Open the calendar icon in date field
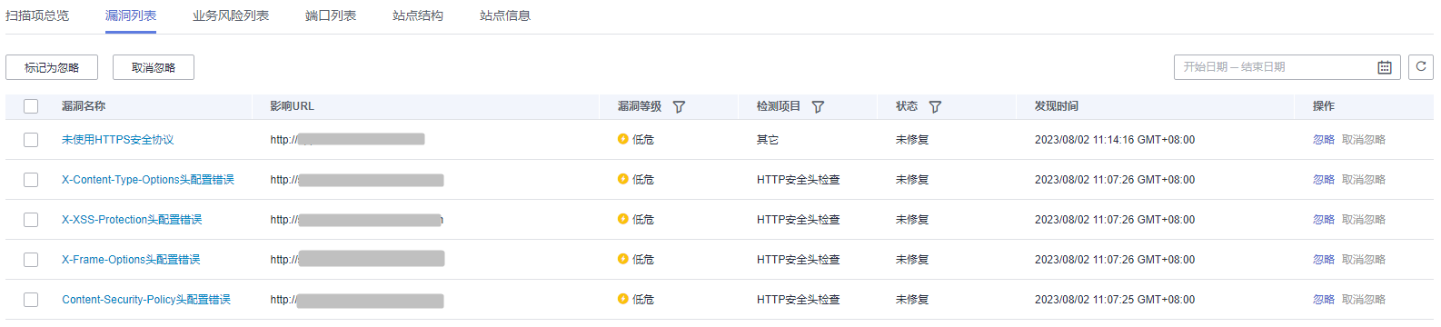Screen dimensions: 1441x327 (x=1385, y=67)
